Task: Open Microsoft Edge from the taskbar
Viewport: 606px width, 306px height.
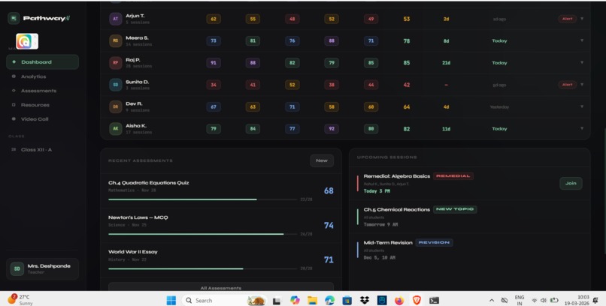Action: click(x=329, y=300)
